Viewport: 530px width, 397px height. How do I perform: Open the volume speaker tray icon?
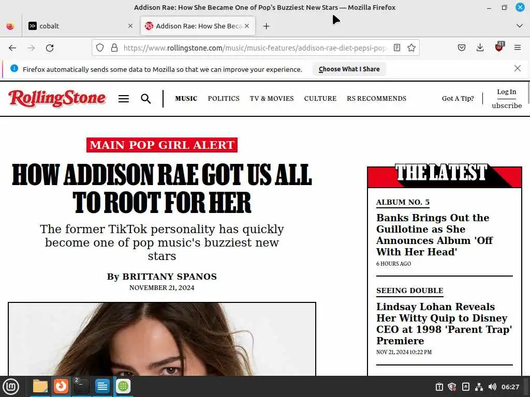(492, 387)
